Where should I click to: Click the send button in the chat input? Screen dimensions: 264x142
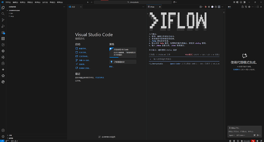[258, 135]
